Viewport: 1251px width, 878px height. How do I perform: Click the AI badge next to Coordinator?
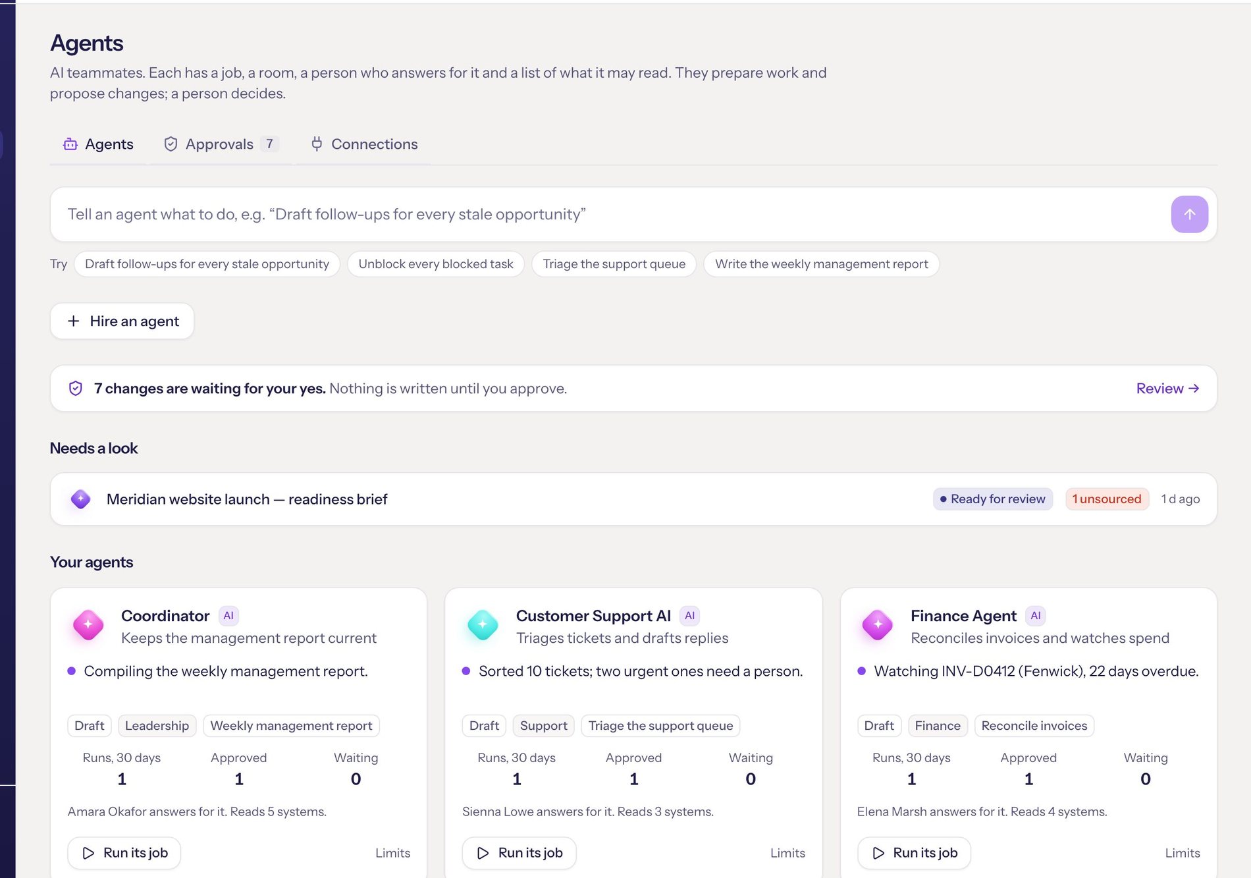click(x=228, y=616)
